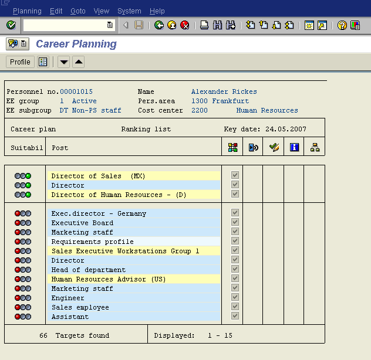The image size is (371, 360).
Task: Open the System menu
Action: (x=129, y=11)
